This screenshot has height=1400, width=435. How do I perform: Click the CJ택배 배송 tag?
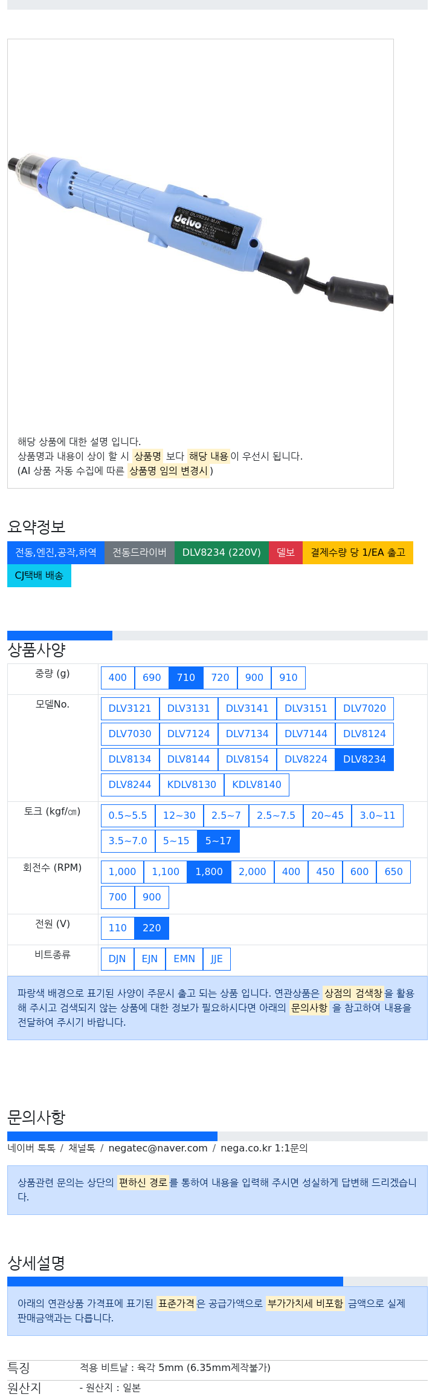(39, 576)
